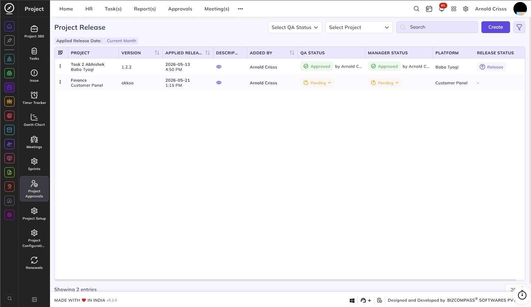Open the Gantt-Chart view

click(34, 120)
